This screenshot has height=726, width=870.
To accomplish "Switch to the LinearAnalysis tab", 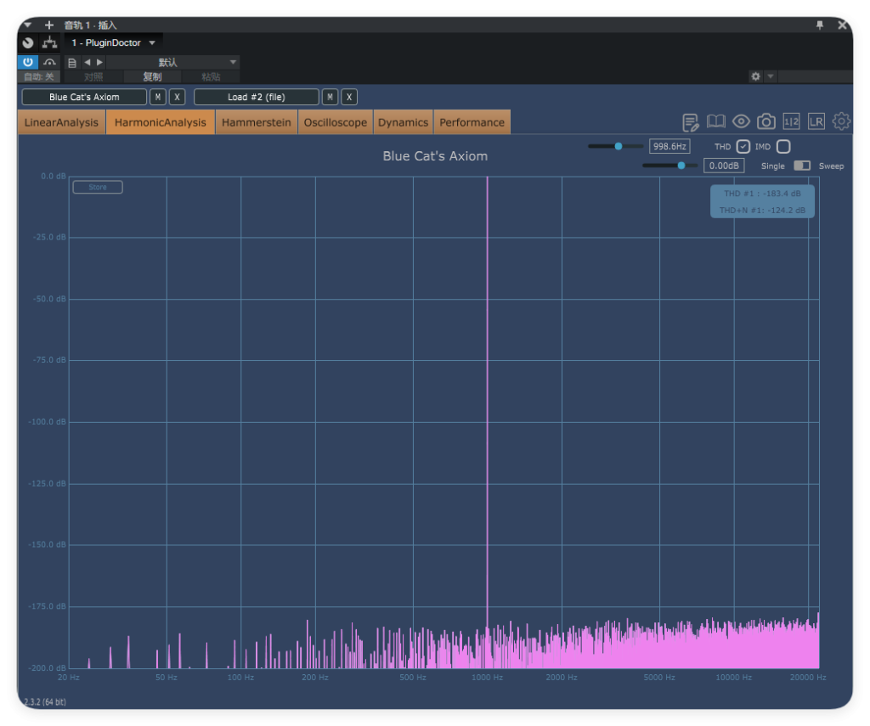I will pos(61,122).
